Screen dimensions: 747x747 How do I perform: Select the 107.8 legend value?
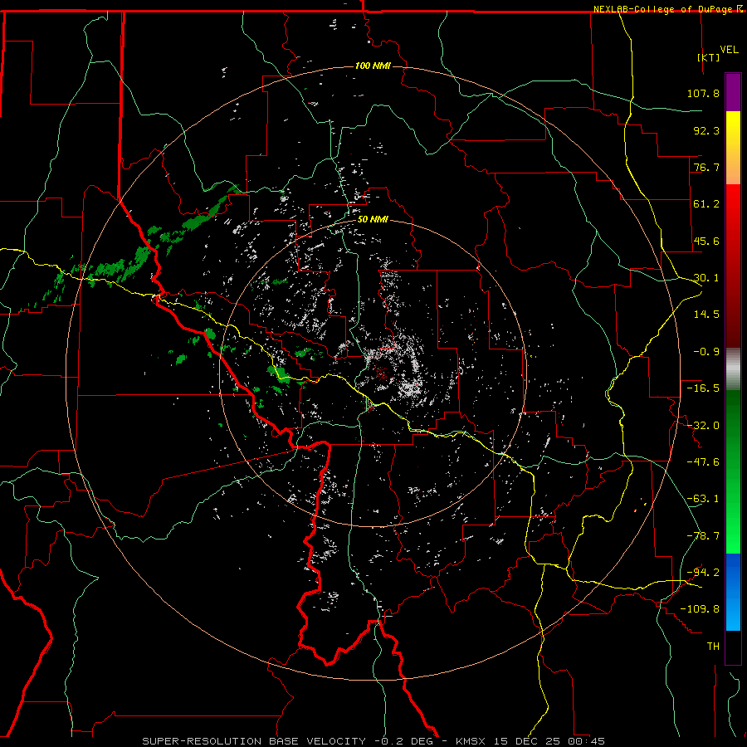[x=703, y=93]
